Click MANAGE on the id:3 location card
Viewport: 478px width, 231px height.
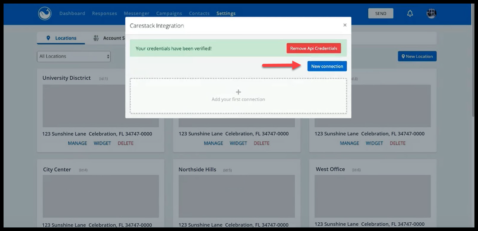(x=349, y=143)
